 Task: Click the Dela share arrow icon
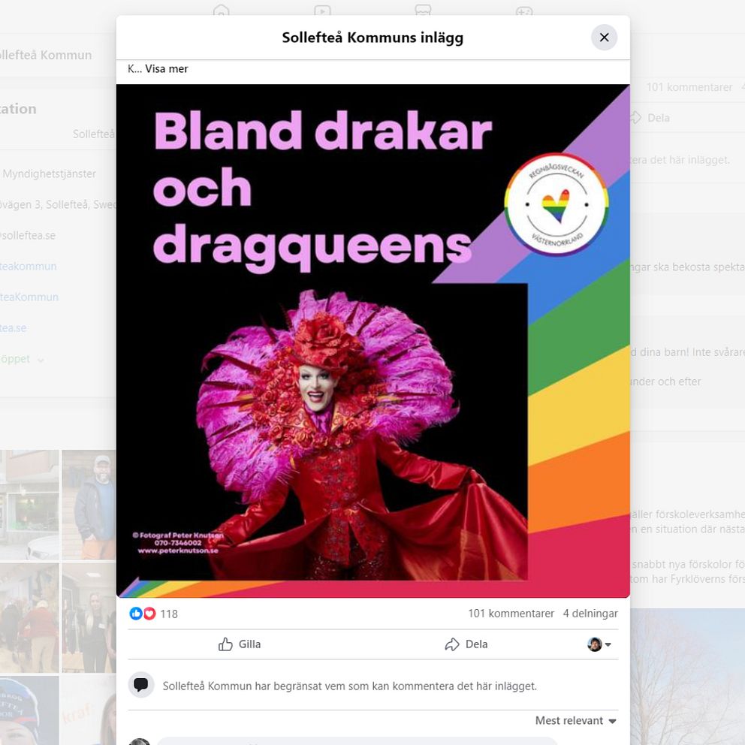coord(451,644)
